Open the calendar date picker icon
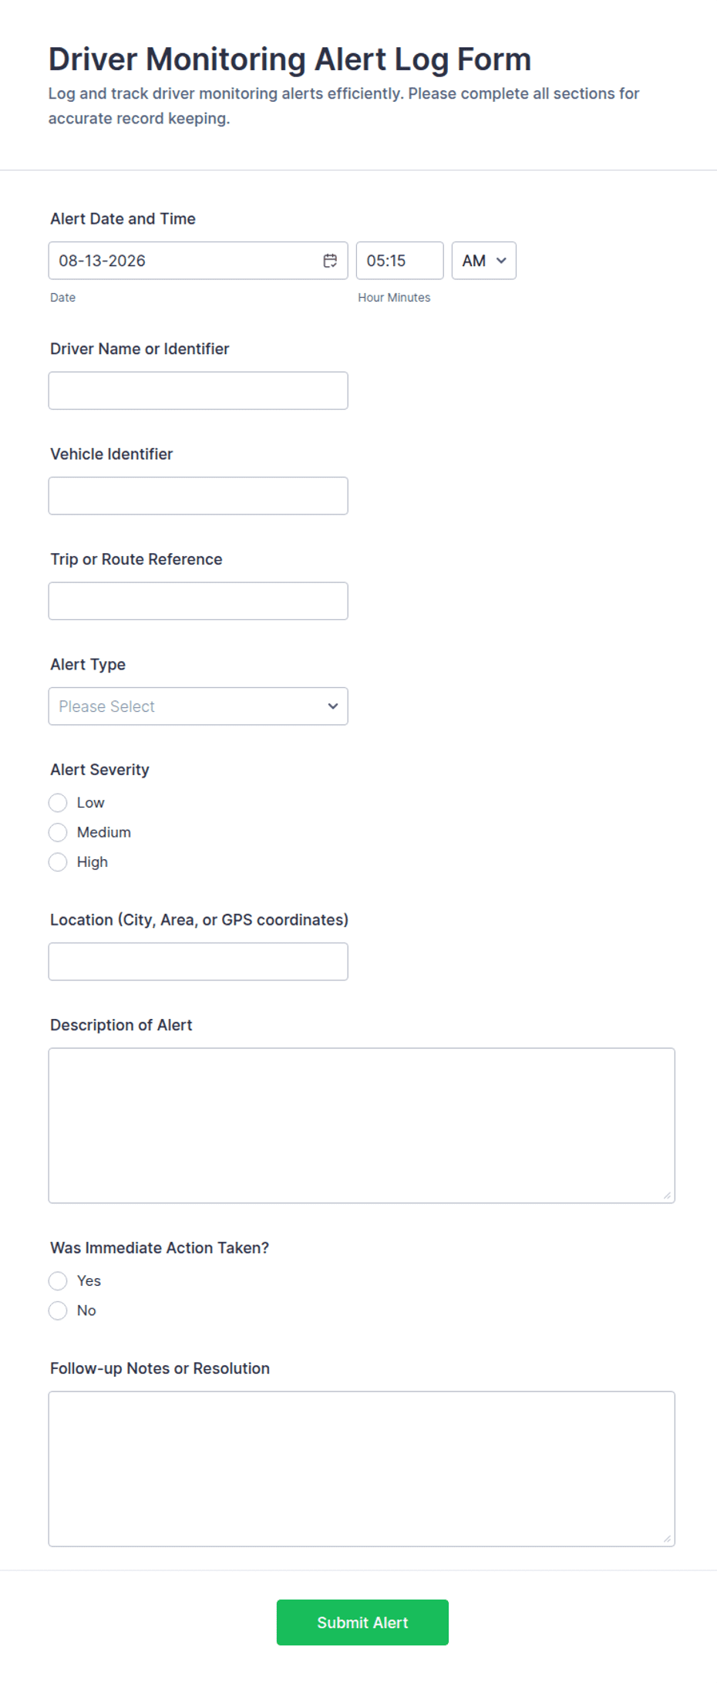Image resolution: width=717 pixels, height=1683 pixels. coord(330,261)
